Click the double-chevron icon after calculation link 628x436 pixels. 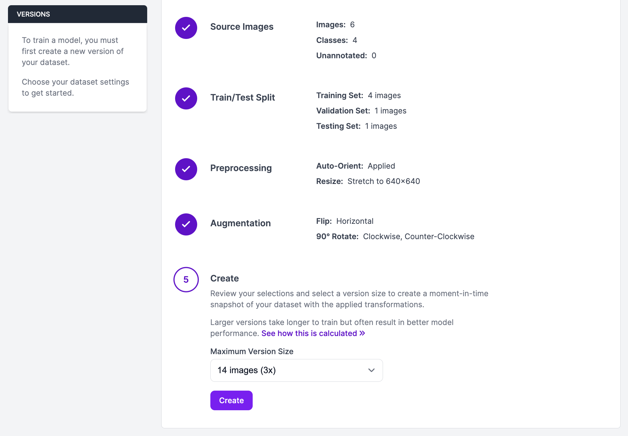point(361,333)
